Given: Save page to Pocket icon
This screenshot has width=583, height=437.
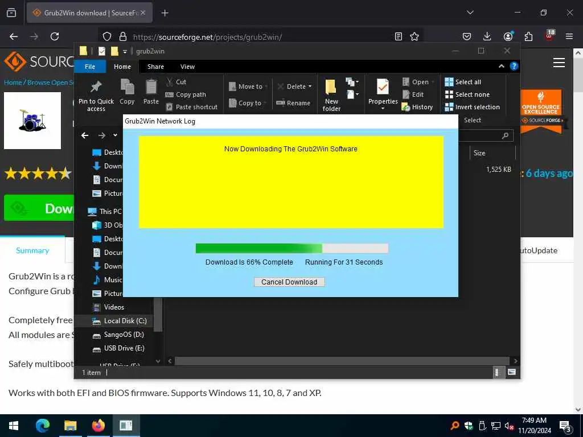Looking at the screenshot, I should 467,36.
